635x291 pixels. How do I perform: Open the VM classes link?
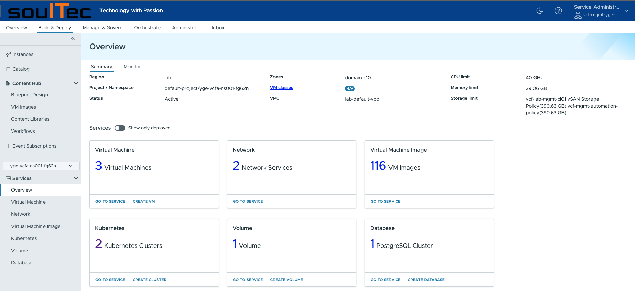tap(282, 88)
